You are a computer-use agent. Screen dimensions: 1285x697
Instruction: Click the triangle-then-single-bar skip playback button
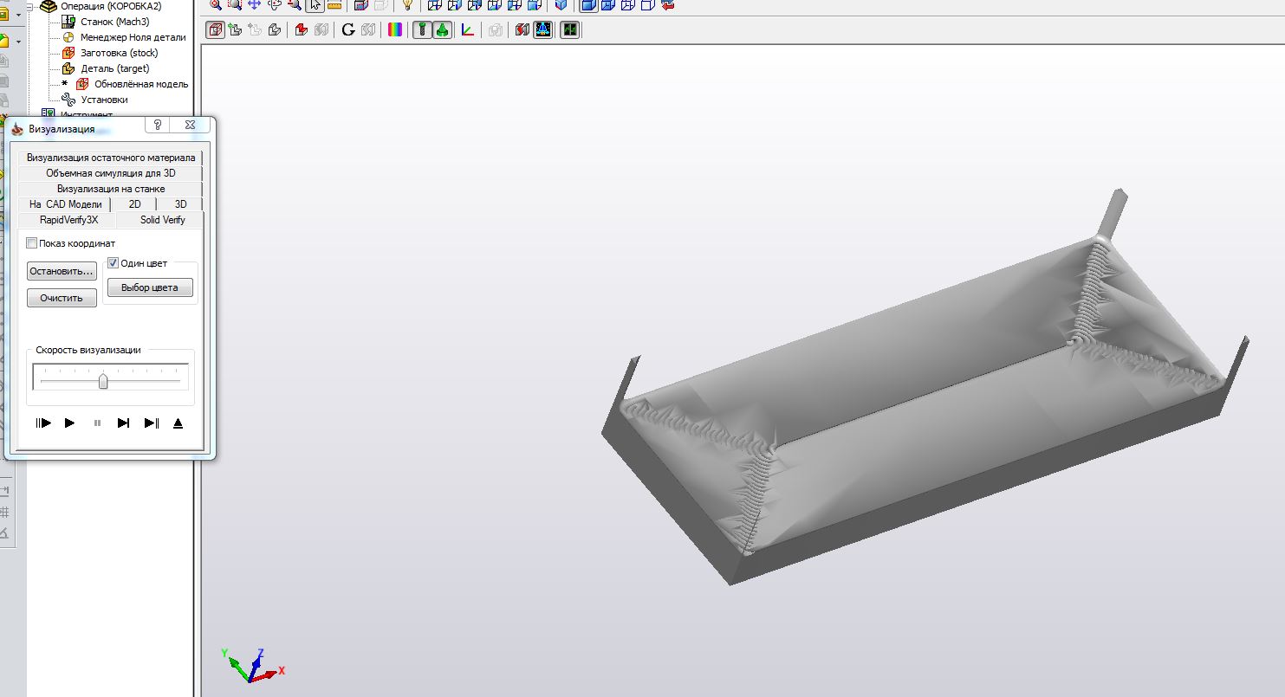(124, 423)
